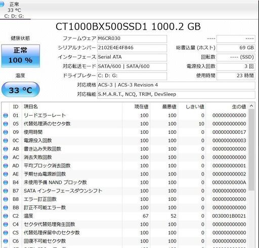Click the 総書込量 (ホスト) label

click(196, 48)
